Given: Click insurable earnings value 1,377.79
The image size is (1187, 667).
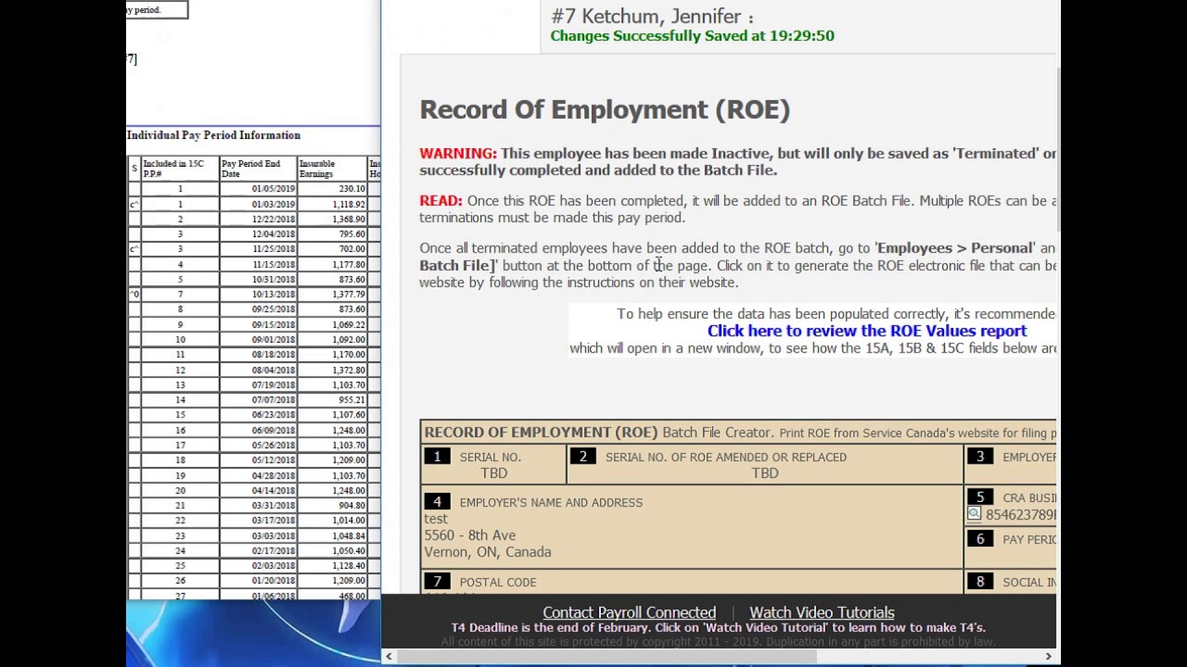Looking at the screenshot, I should click(x=349, y=295).
